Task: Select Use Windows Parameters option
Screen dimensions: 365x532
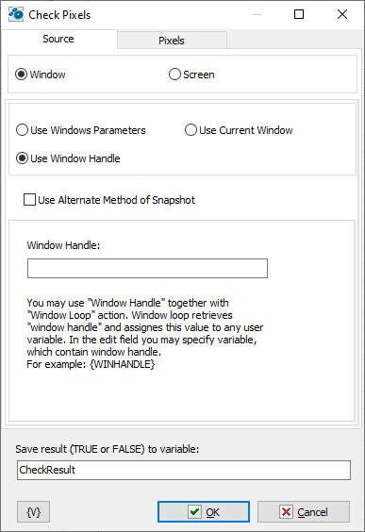Action: pyautogui.click(x=81, y=130)
